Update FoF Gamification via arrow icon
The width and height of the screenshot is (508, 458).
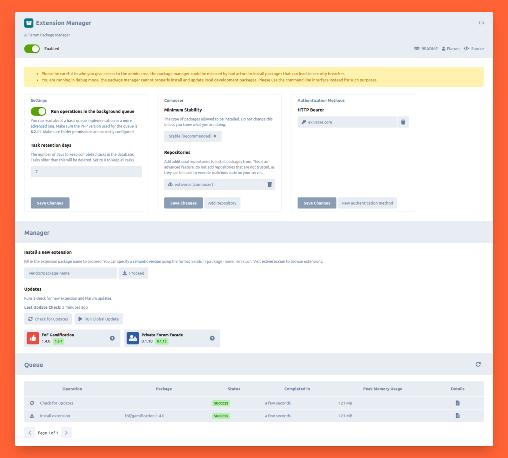pos(112,338)
